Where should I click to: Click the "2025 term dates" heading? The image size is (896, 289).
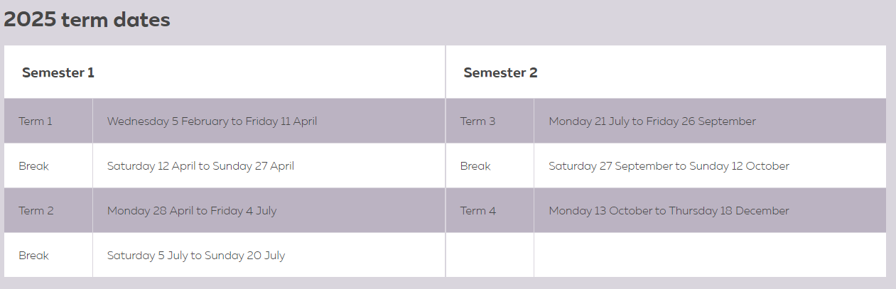point(87,20)
